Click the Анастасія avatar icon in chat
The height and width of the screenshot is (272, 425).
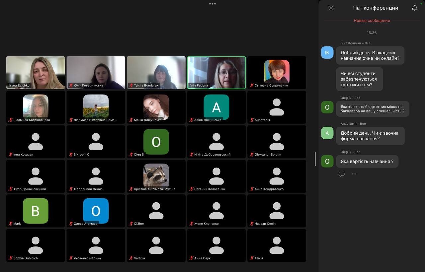pyautogui.click(x=327, y=133)
